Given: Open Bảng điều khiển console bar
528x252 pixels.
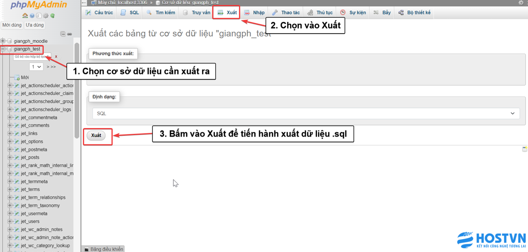Looking at the screenshot, I should click(x=103, y=249).
